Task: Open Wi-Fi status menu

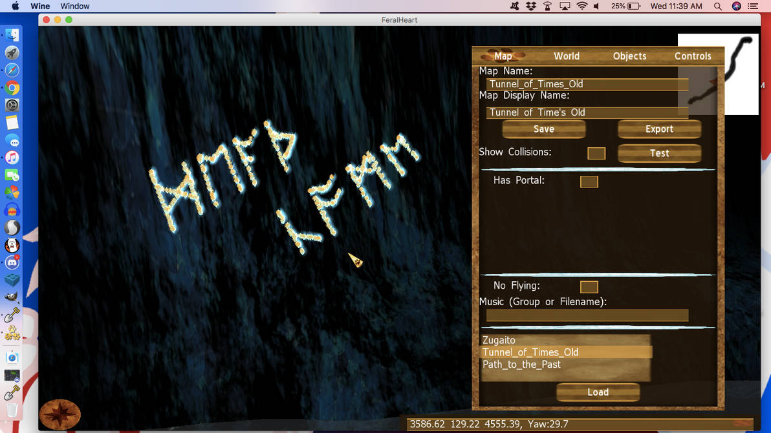Action: 581,6
